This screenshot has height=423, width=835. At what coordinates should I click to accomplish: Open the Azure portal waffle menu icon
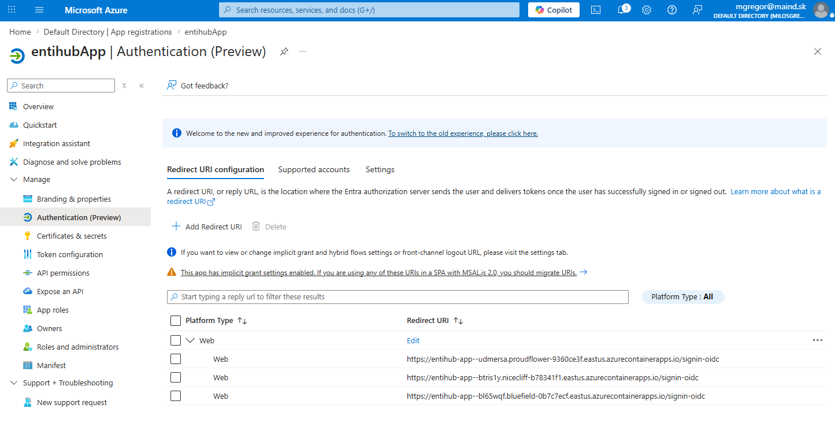pos(12,10)
